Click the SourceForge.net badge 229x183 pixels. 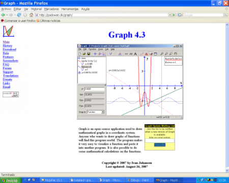pyautogui.click(x=11, y=95)
